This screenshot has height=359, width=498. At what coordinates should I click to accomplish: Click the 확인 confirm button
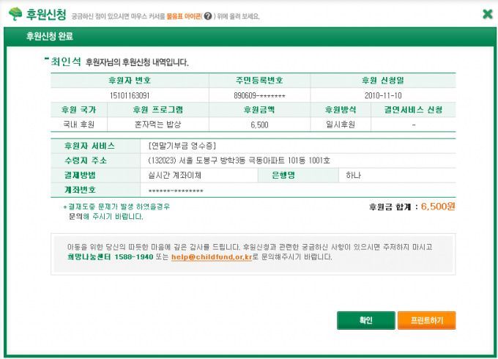[366, 320]
